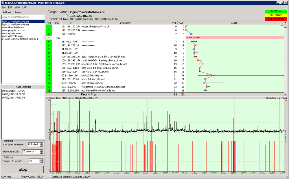
Task: Open the File menu
Action: (x=4, y=7)
